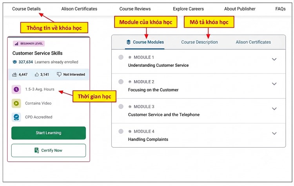Image resolution: width=294 pixels, height=186 pixels.
Task: Mark the course as Not Interested
Action: [71, 74]
